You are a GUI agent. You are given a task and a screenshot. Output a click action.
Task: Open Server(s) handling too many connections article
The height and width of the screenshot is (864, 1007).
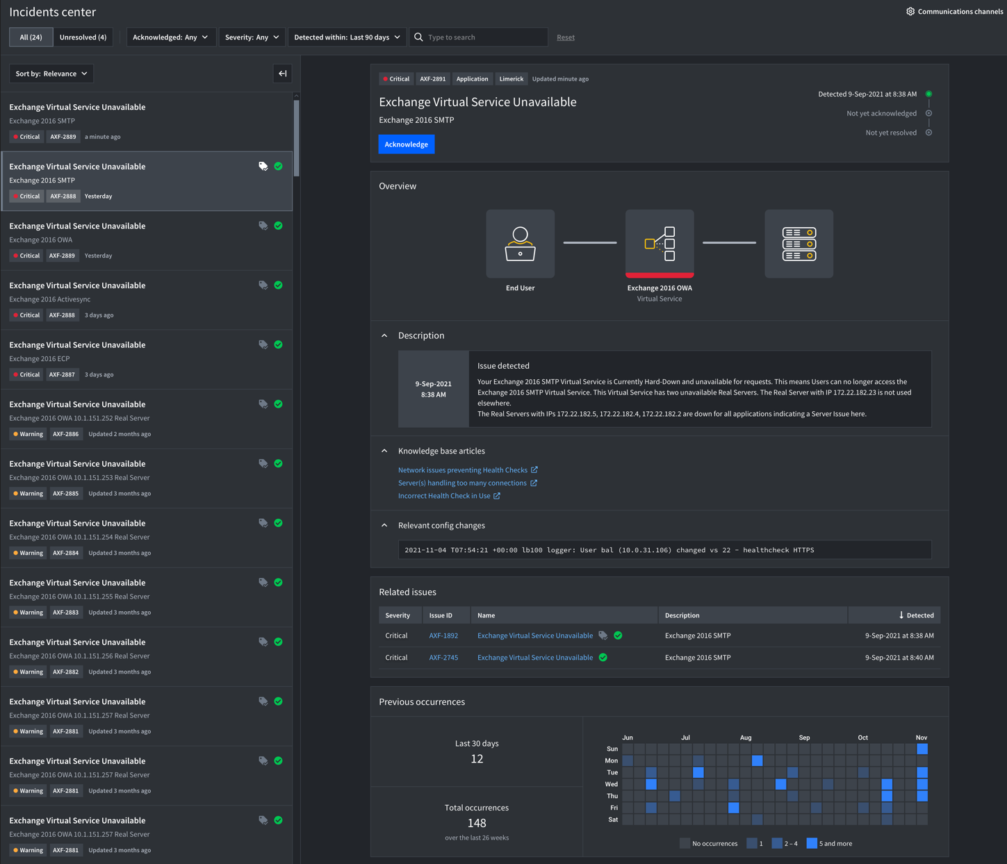tap(462, 483)
